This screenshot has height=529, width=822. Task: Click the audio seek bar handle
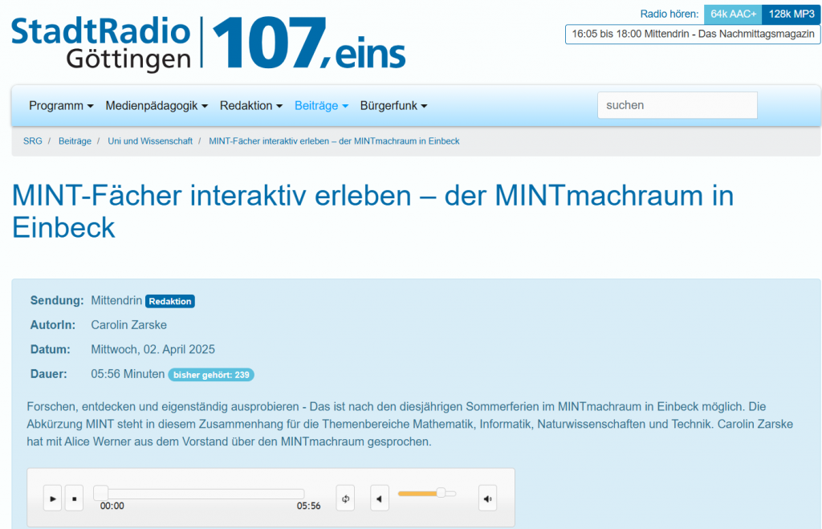101,493
